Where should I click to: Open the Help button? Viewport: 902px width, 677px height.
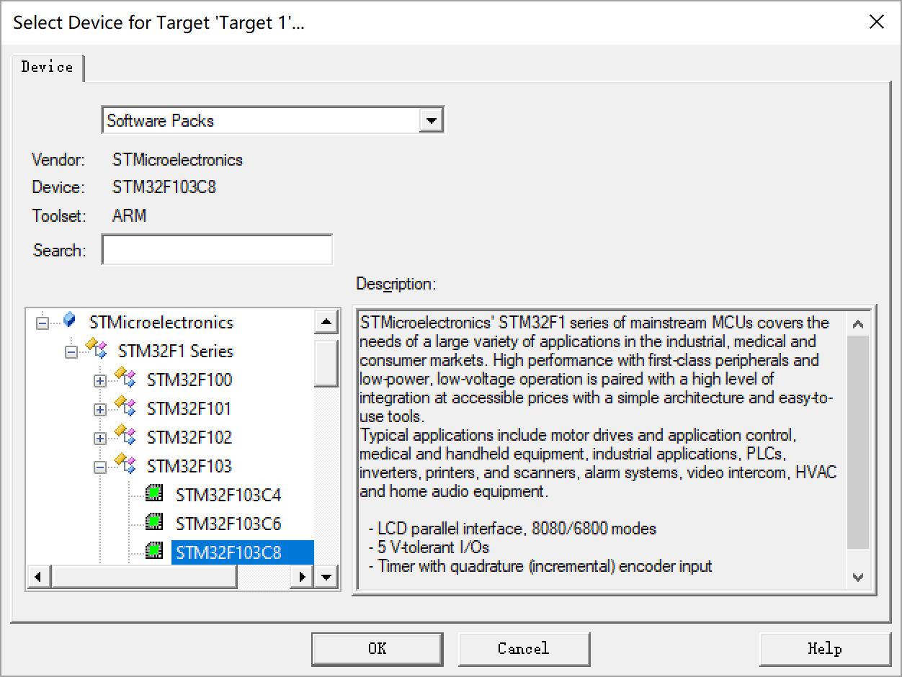(825, 649)
